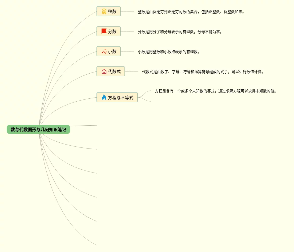This screenshot has height=252, width=294.
Task: Select the 整数 node label
Action: point(112,11)
